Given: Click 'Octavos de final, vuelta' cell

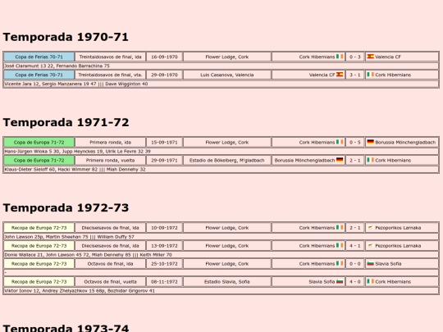Looking at the screenshot, I should [x=110, y=282].
